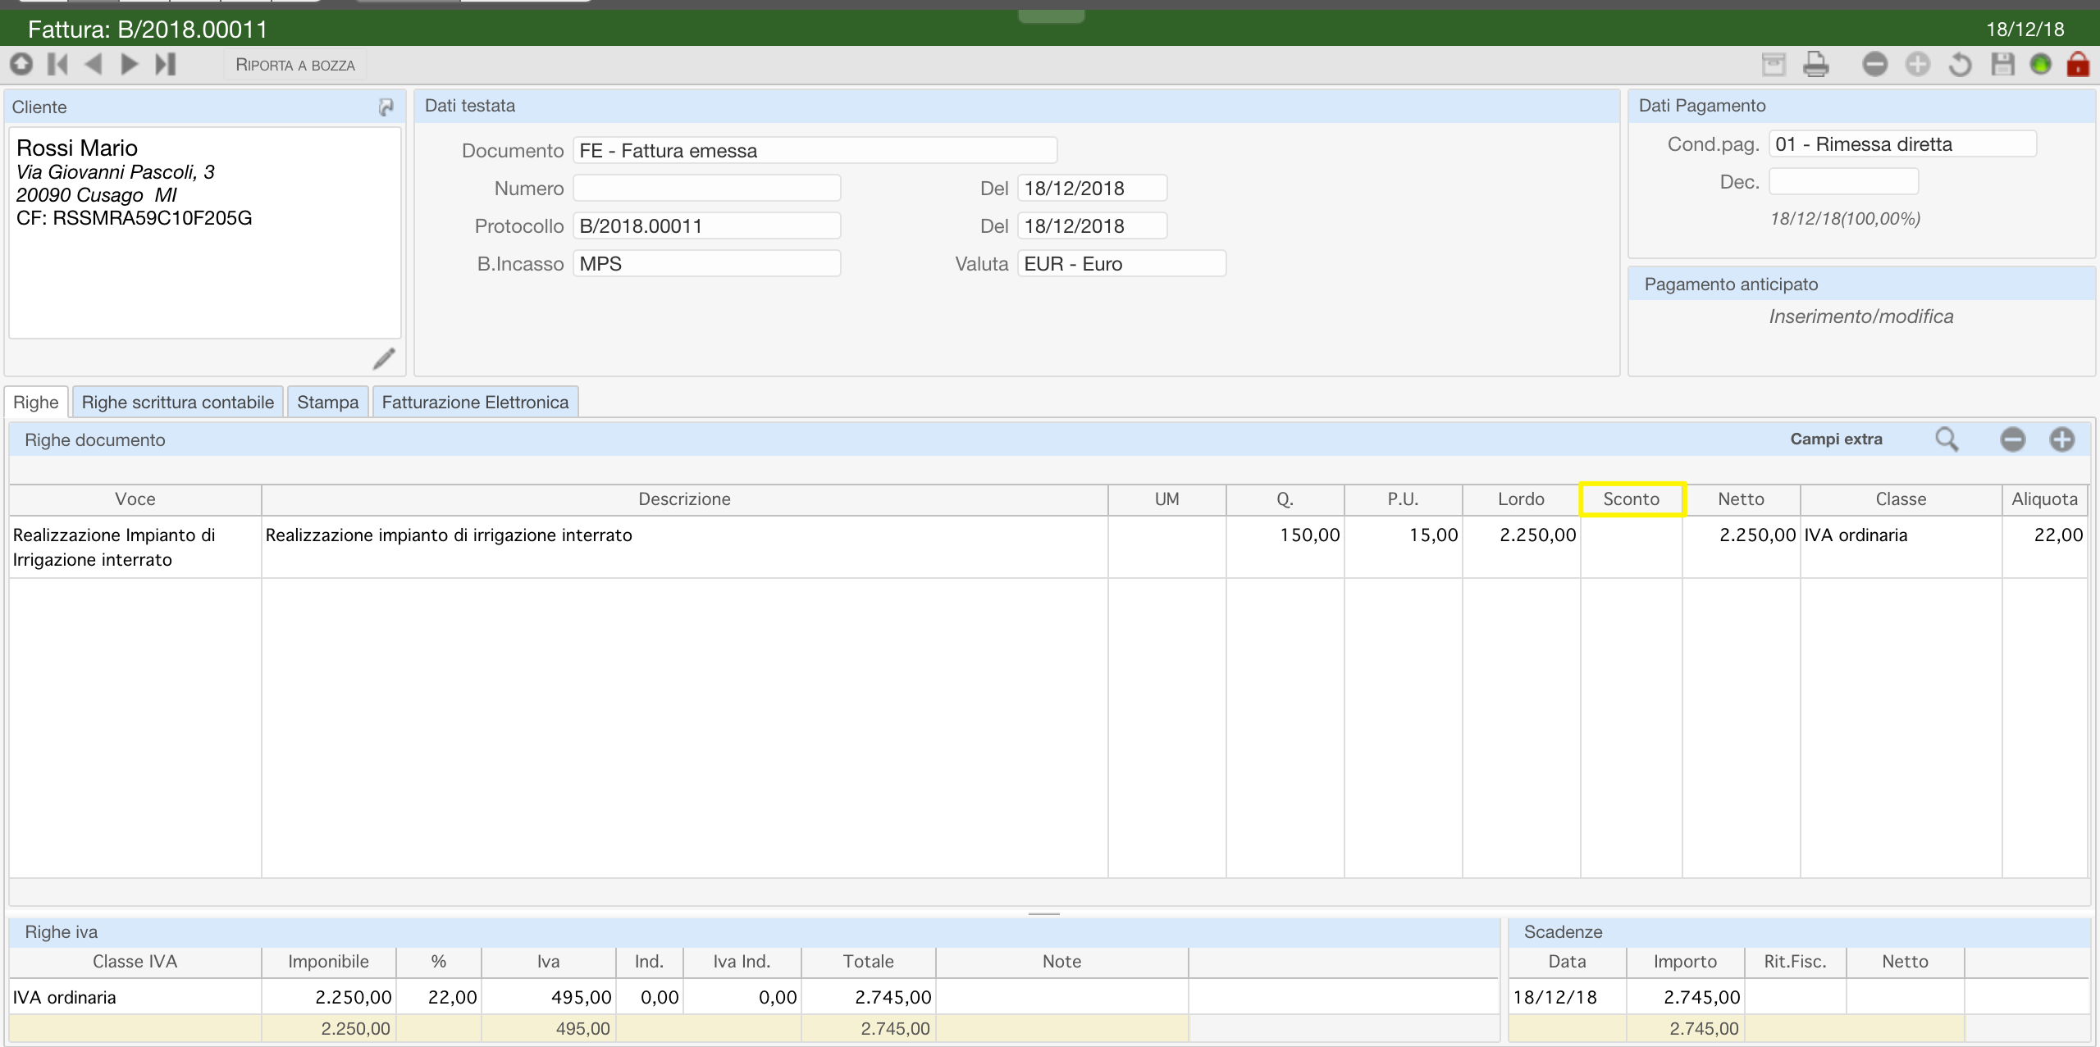Click the Del date field beside Numero
Screen dimensions: 2100x1047
(1092, 188)
